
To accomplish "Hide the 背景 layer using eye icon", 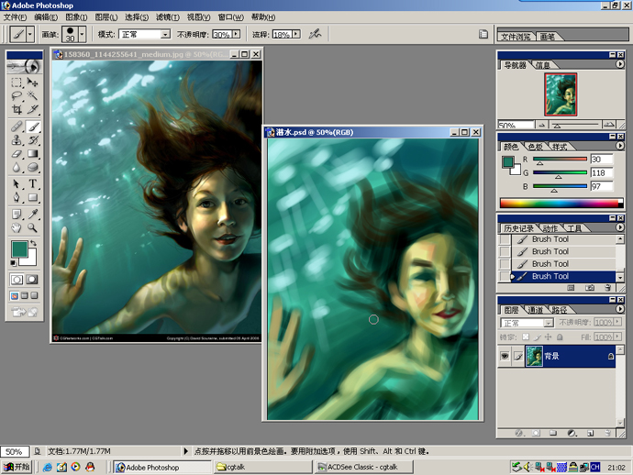I will [x=505, y=356].
